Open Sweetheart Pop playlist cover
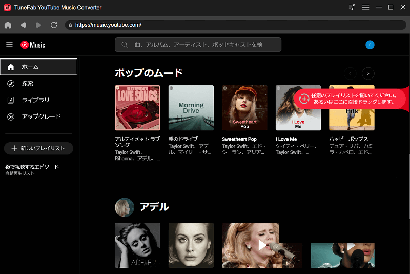 click(x=244, y=108)
